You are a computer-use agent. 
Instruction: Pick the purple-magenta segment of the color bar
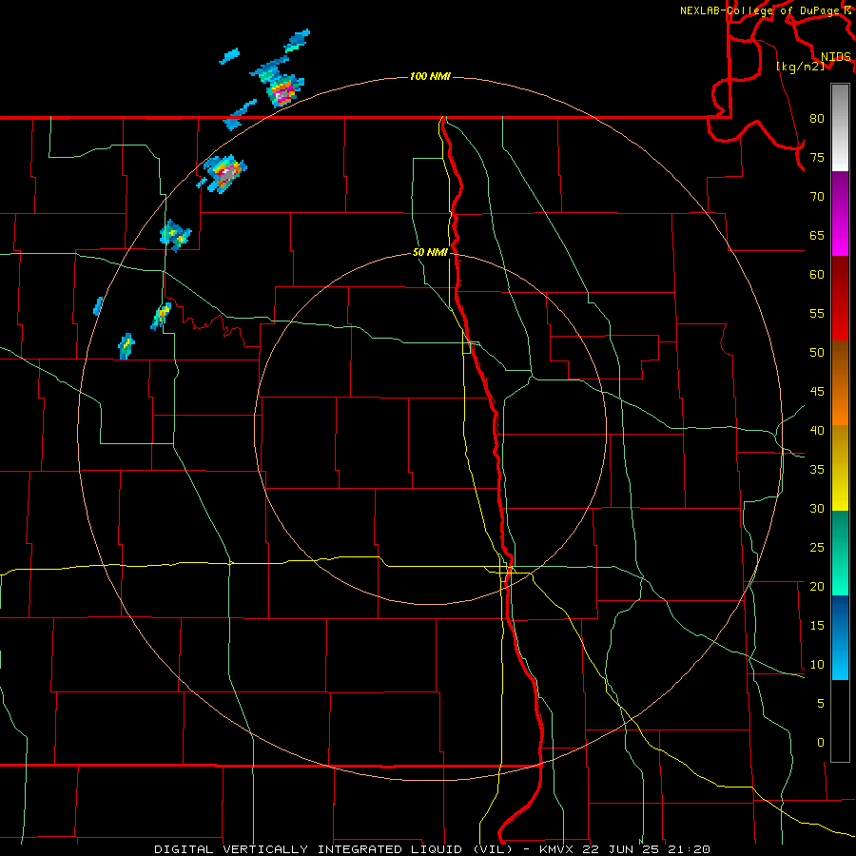point(840,213)
